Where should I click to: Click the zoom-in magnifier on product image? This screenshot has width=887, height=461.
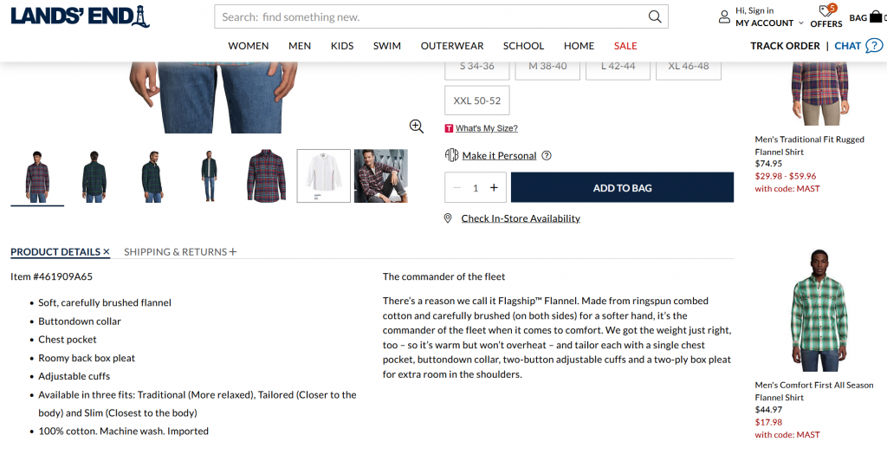point(417,127)
